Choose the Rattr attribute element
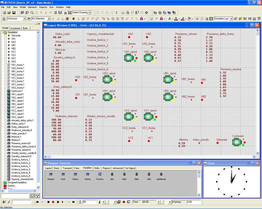262x209 pixels. [124, 174]
